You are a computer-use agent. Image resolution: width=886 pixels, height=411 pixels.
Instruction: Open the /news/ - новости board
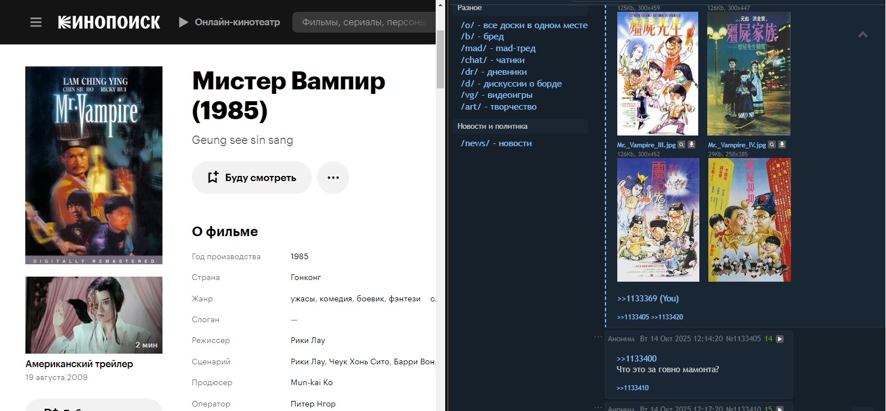[x=496, y=143]
